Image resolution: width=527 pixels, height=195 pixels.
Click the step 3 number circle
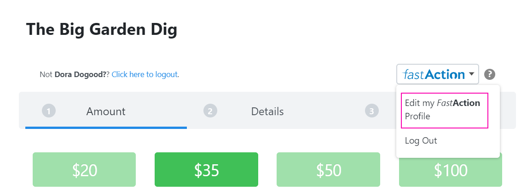pos(371,111)
